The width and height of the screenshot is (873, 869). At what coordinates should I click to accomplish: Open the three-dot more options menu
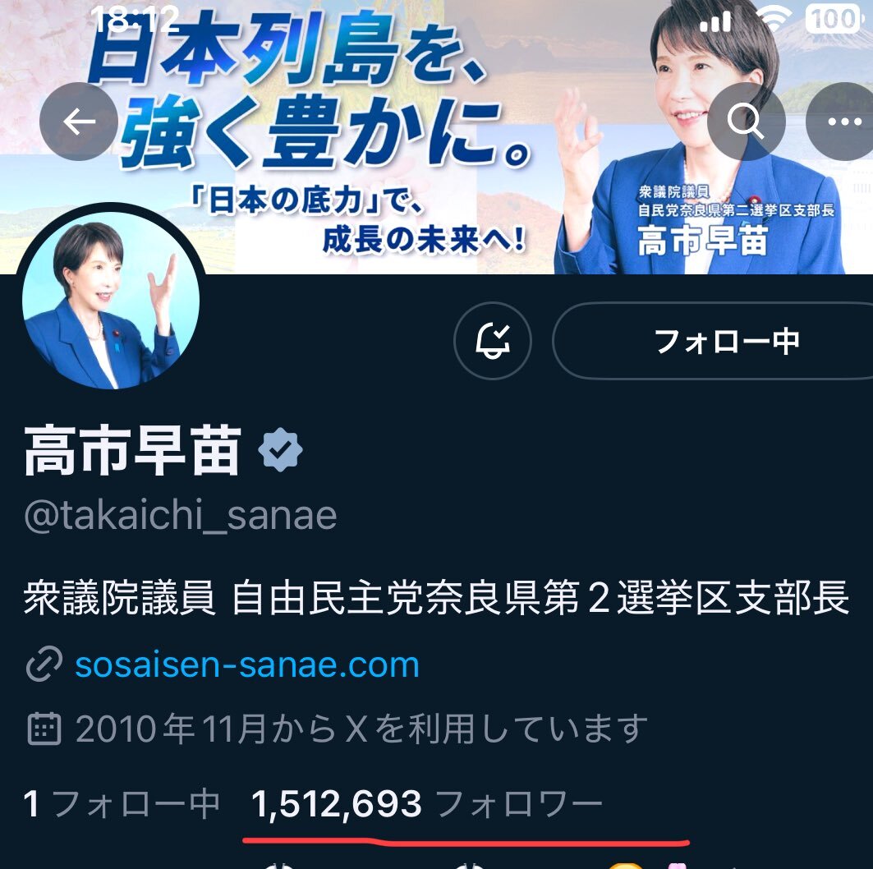coord(842,122)
